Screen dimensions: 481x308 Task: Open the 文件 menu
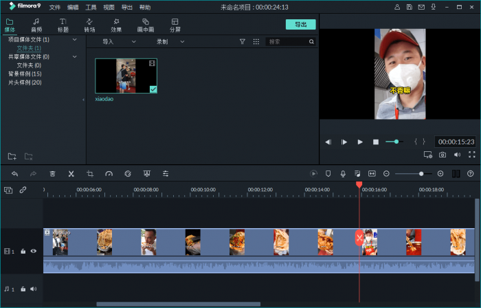[x=55, y=7]
